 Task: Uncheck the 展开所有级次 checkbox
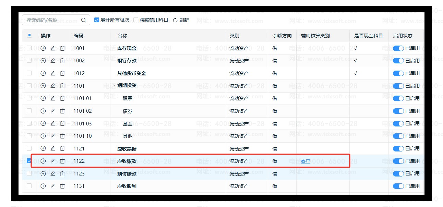click(x=97, y=20)
